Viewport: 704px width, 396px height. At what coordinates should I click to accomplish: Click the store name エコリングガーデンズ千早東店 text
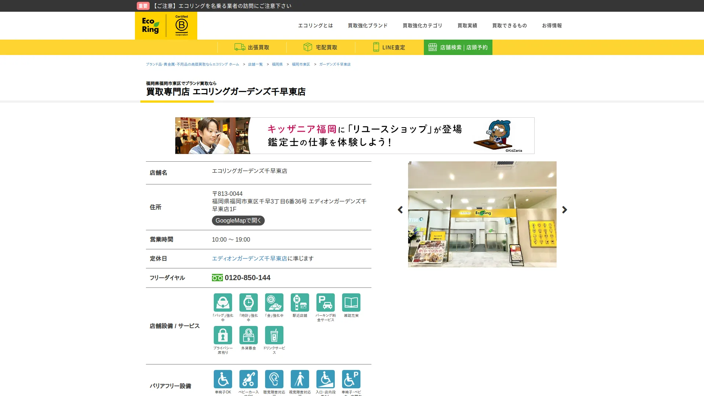pyautogui.click(x=250, y=171)
